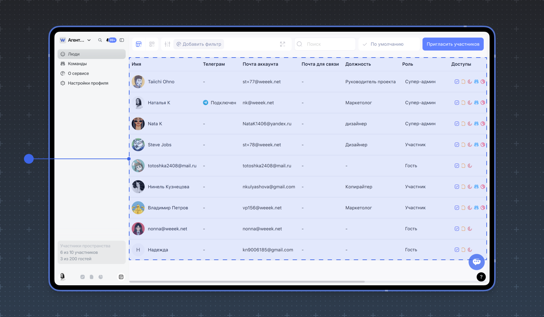Click the fullscreen expand icon
Viewport: 544px width, 317px height.
282,44
